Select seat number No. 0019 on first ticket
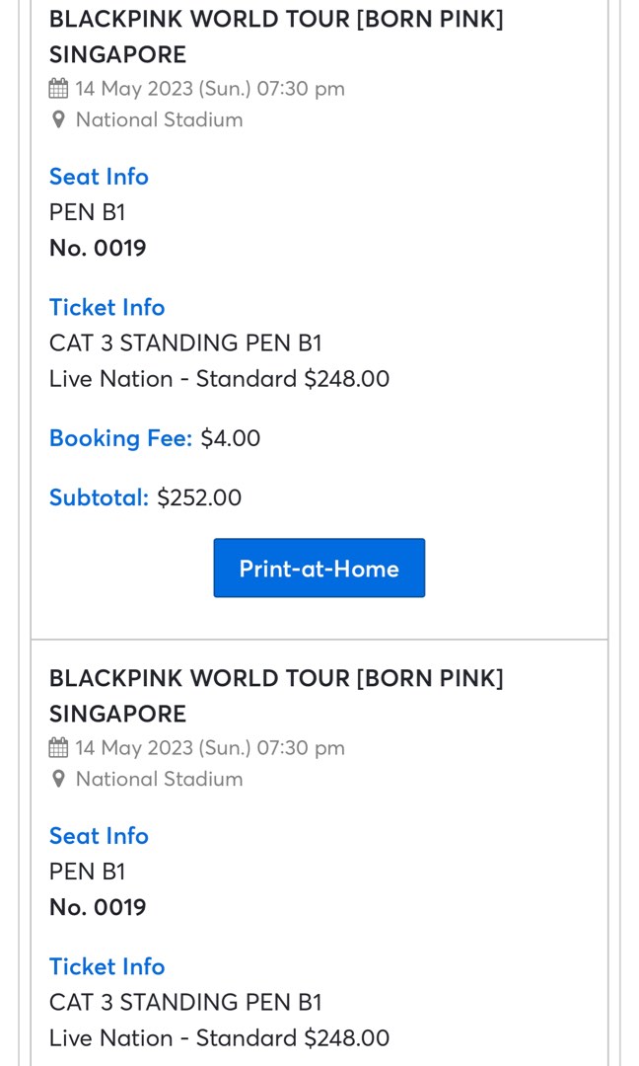Screen dimensions: 639x1066 (x=97, y=248)
